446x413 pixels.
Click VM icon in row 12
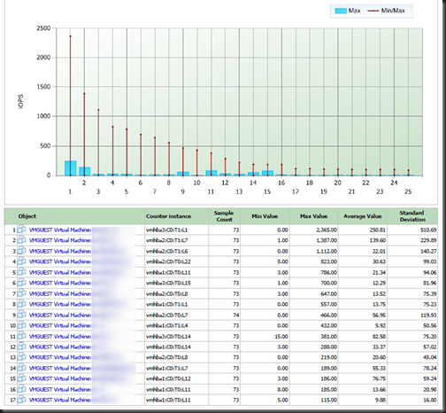(x=22, y=347)
